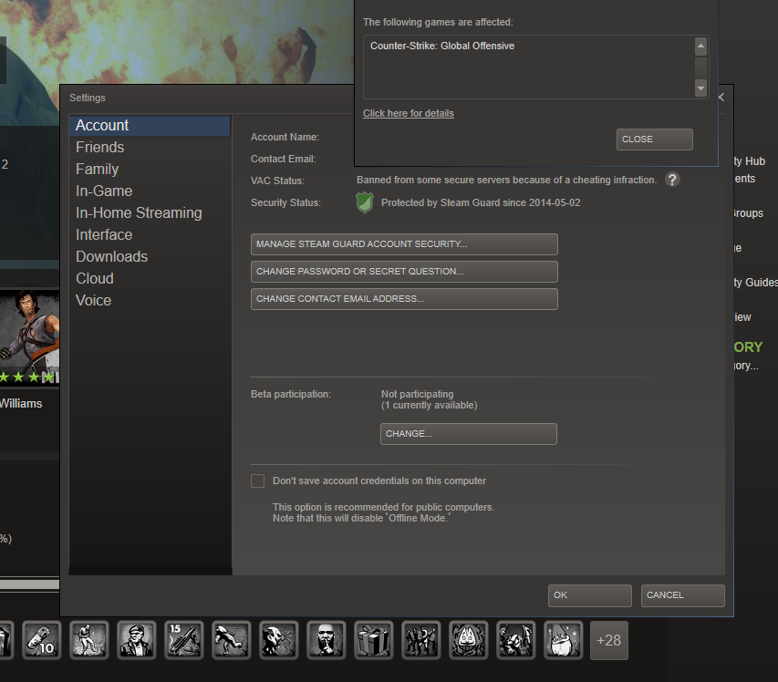Open the Downloads settings category
Image resolution: width=778 pixels, height=682 pixels.
click(150, 256)
